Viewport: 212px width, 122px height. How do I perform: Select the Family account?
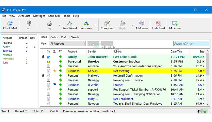6,47
